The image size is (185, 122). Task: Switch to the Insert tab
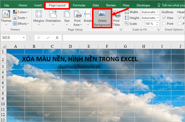(x=38, y=5)
